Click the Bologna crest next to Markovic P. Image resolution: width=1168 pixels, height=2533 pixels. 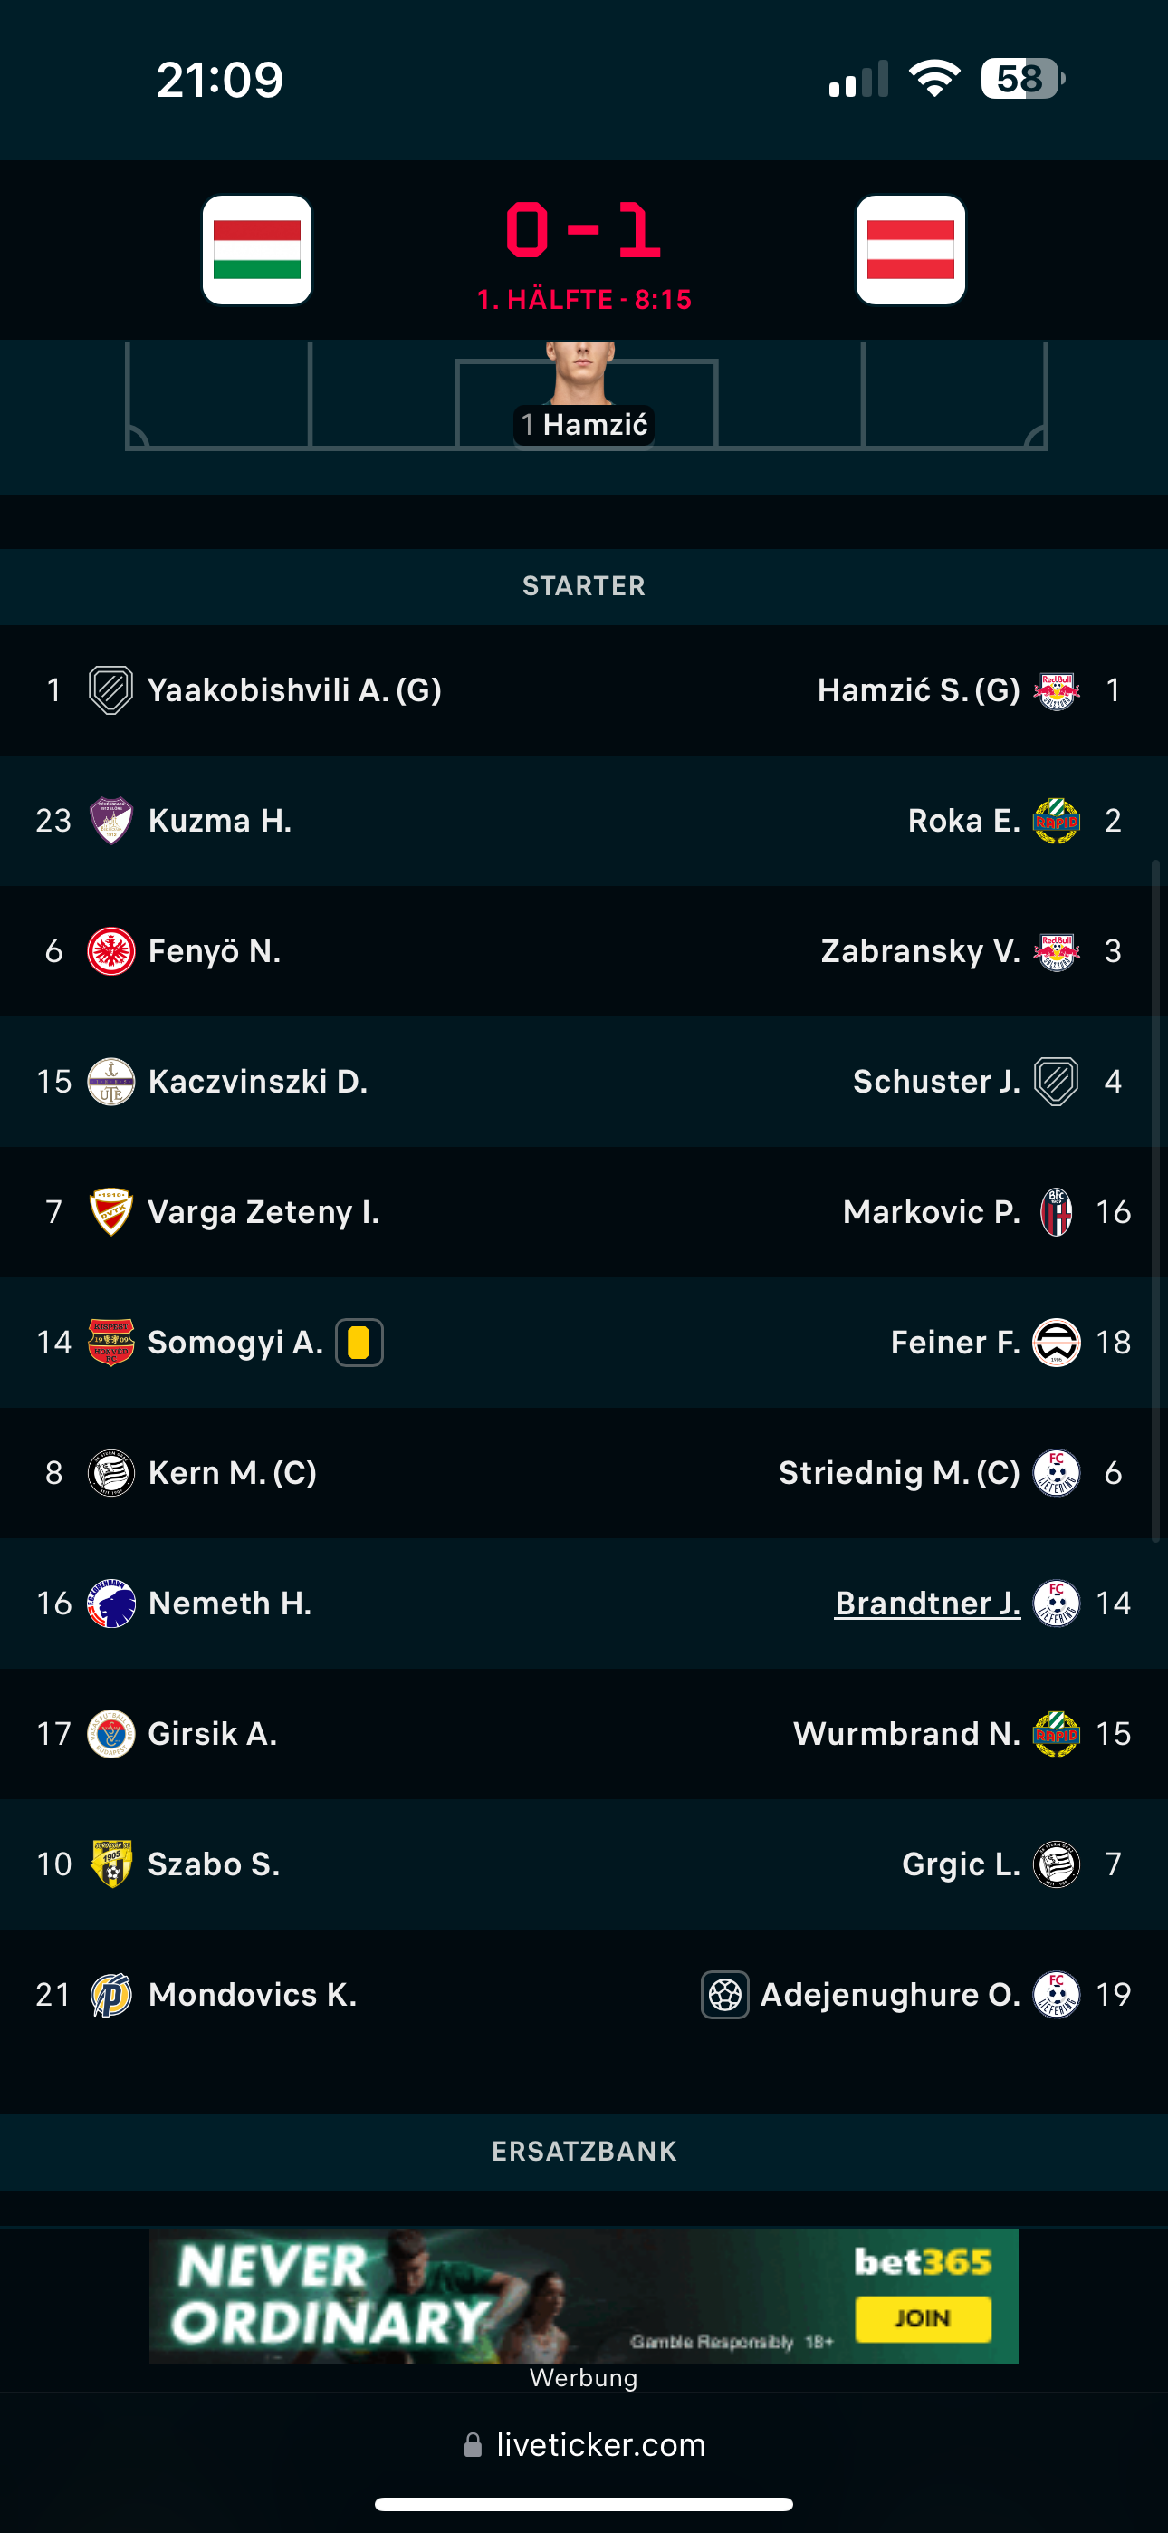1057,1211
